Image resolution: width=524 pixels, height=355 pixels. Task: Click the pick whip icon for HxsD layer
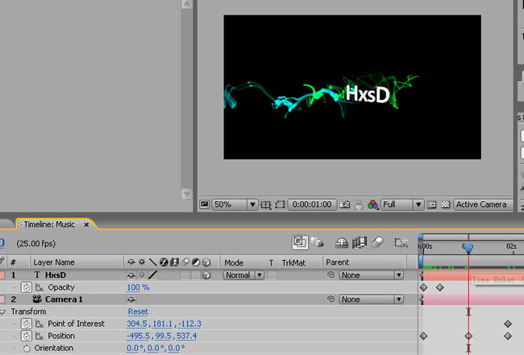[331, 275]
